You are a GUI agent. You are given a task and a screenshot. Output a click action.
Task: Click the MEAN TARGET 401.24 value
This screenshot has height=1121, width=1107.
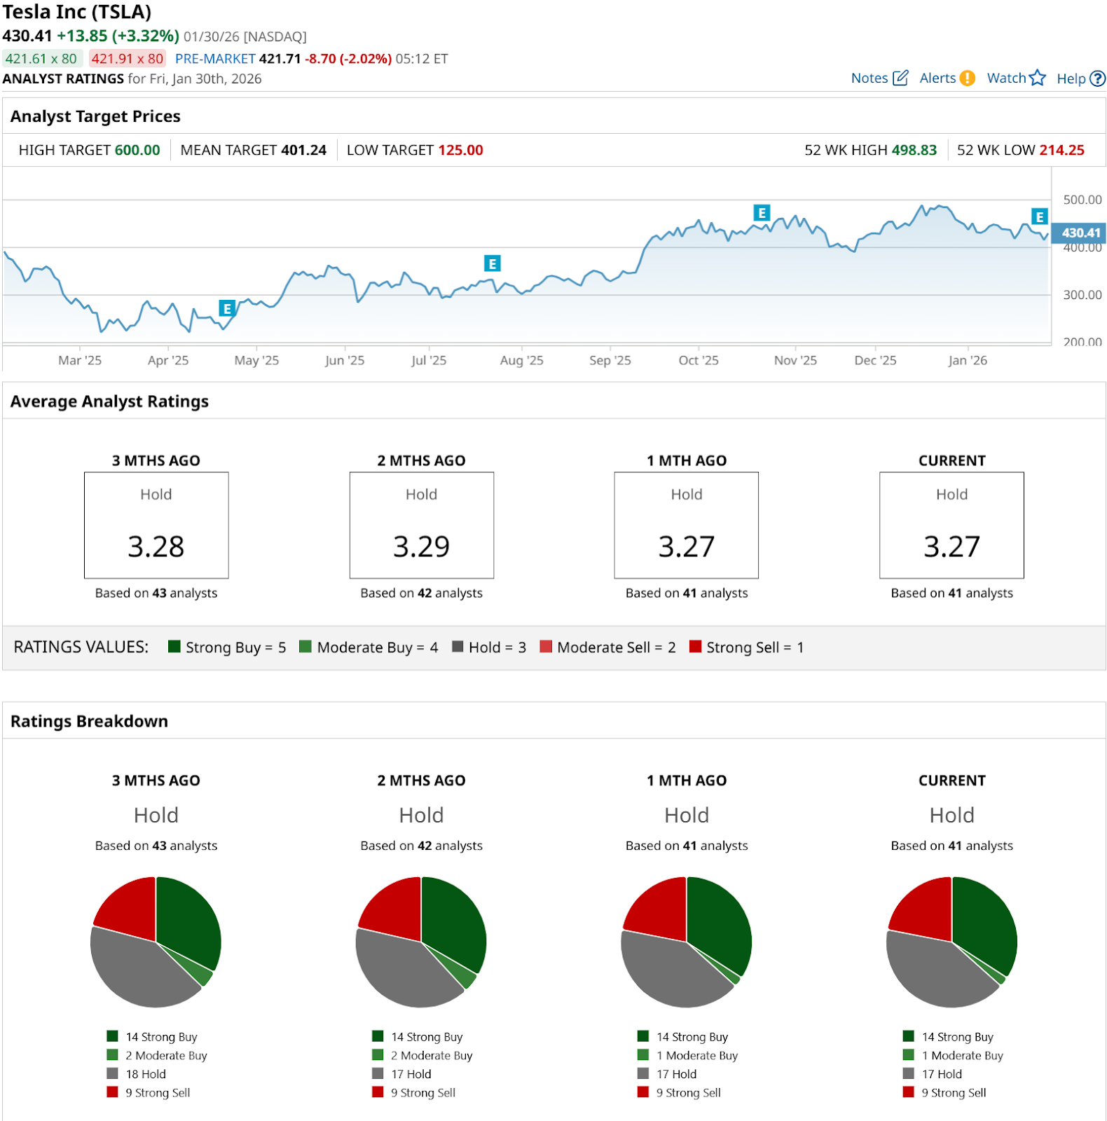[304, 150]
